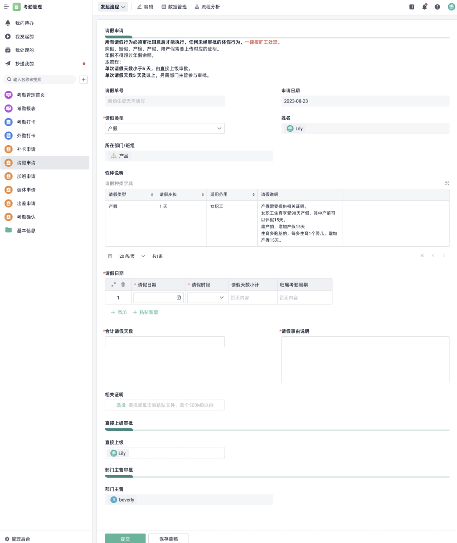Click the Lily tag in 直接上级 field

click(x=118, y=453)
